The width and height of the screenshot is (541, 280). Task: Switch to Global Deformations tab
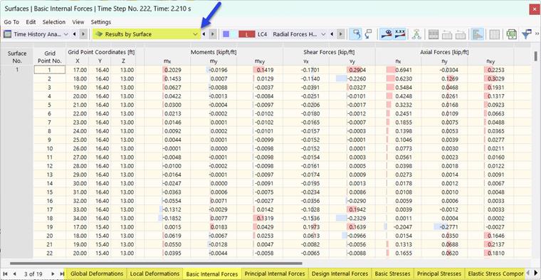(x=97, y=274)
